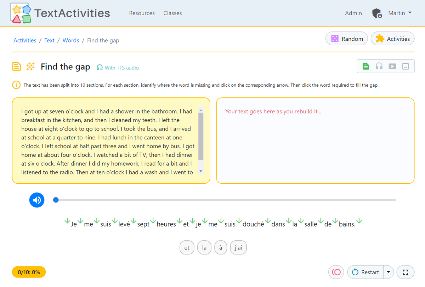
Task: Click the arrow between 'sept' and 'heures'
Action: [153, 221]
